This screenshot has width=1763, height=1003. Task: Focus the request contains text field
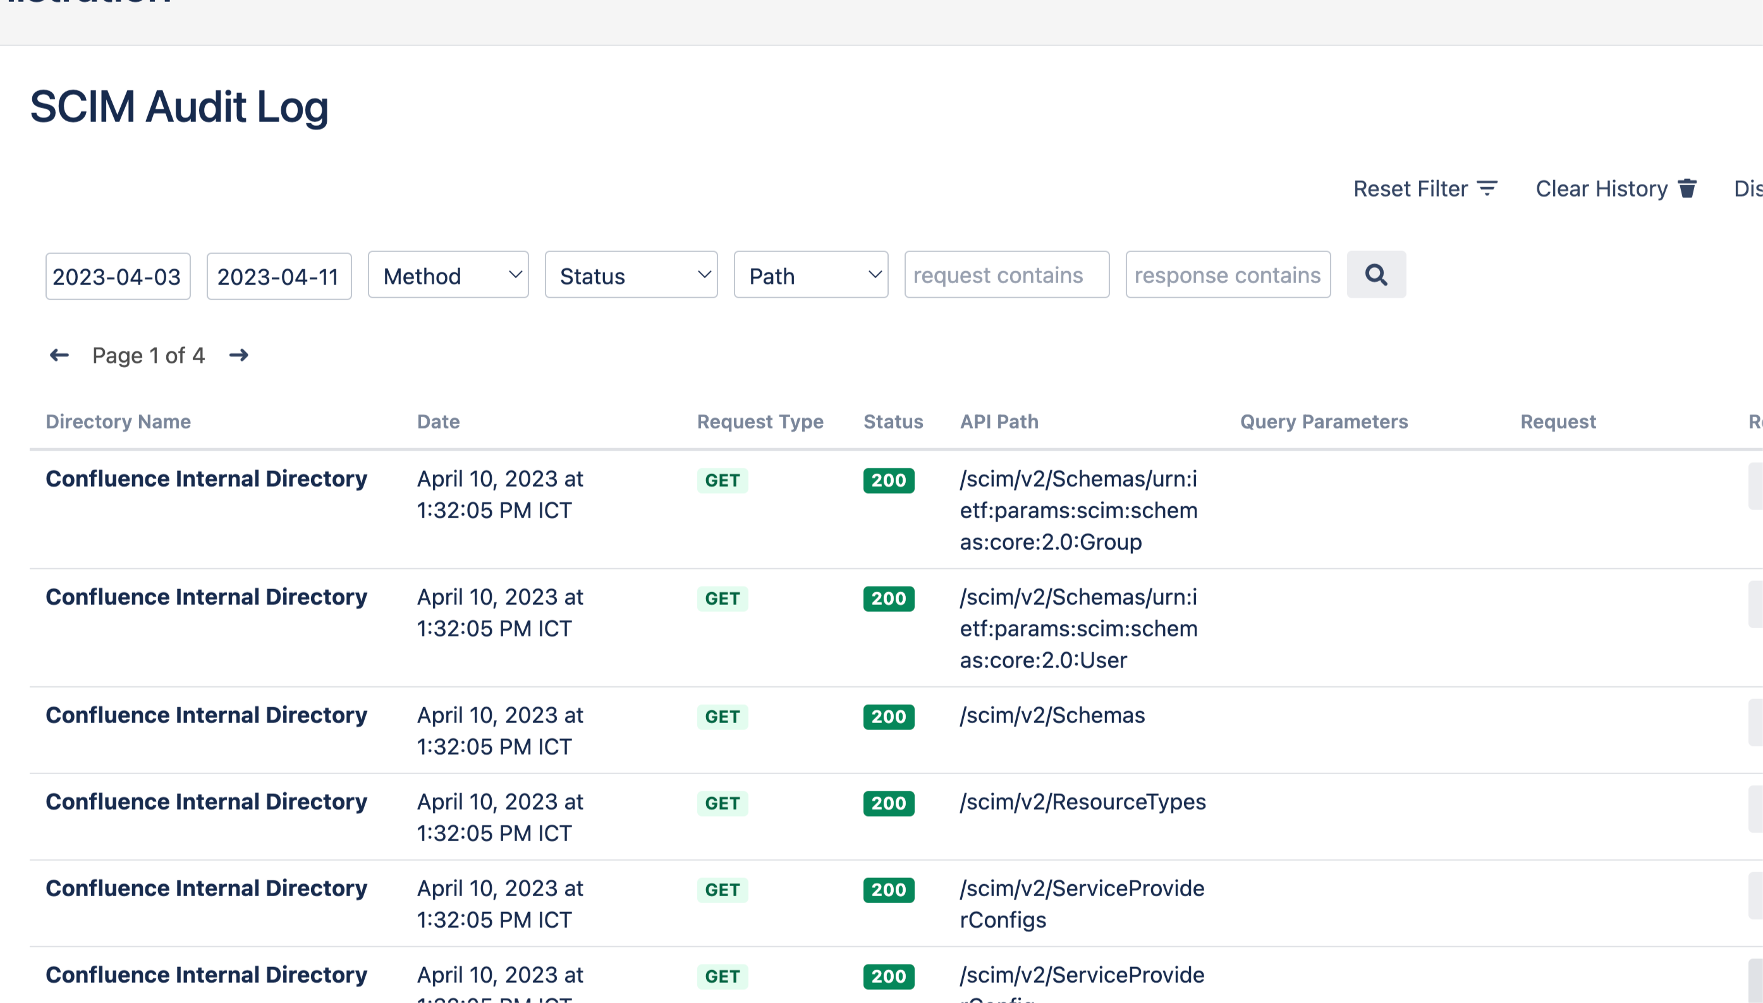pos(1006,276)
